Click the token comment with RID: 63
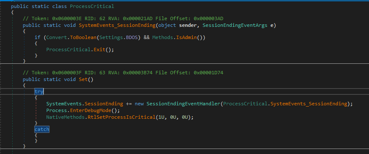This screenshot has height=154, width=369. [123, 73]
